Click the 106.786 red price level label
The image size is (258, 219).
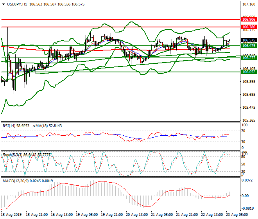249,27
